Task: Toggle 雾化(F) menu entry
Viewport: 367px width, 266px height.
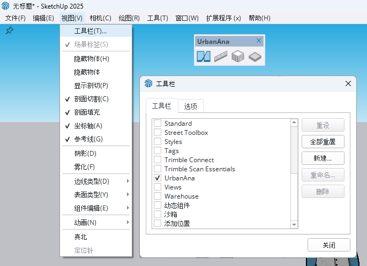Action: [96, 166]
